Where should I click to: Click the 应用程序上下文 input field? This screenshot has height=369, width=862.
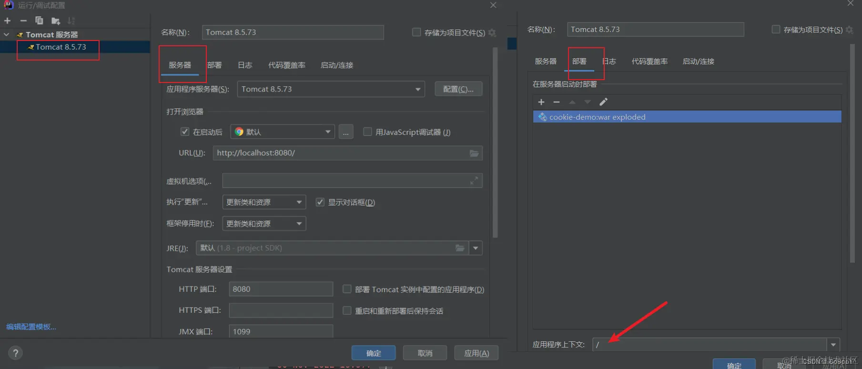[x=709, y=344]
